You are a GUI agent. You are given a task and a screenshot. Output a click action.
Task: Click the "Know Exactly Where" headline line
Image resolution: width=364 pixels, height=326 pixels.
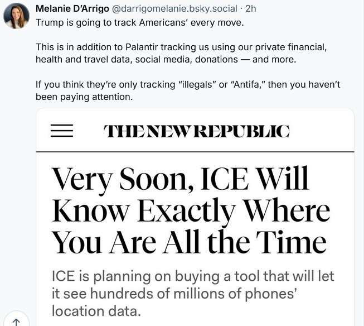pos(190,212)
